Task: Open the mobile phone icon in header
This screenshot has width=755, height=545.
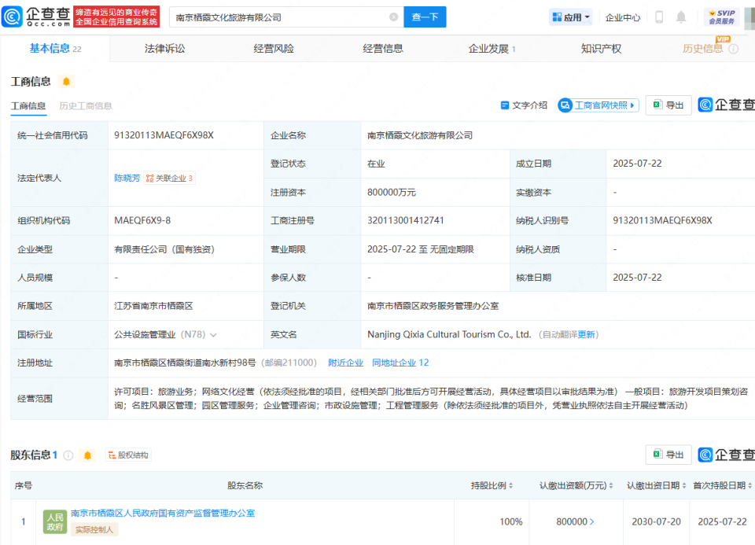Action: (659, 17)
